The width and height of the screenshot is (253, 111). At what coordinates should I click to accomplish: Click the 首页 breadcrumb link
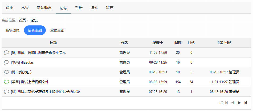(x=22, y=20)
